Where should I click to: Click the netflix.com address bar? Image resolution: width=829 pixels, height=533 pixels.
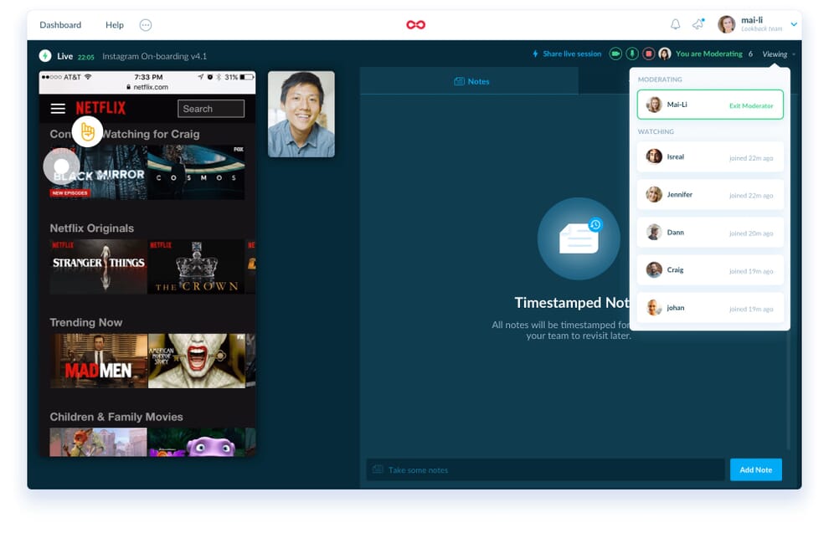click(x=147, y=87)
